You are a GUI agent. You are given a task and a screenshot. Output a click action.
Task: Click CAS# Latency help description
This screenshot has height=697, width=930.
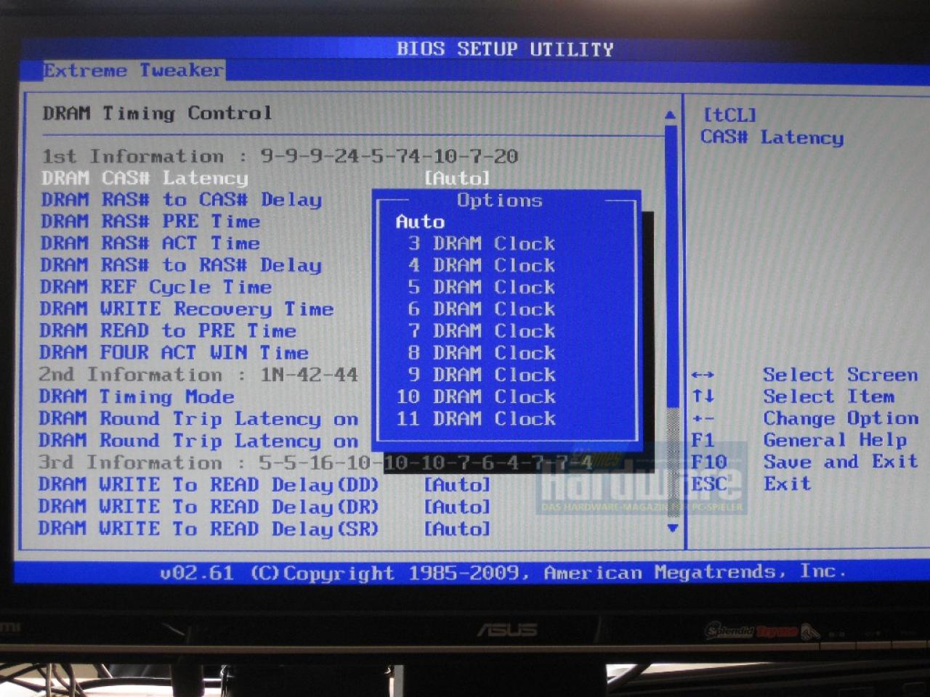click(772, 137)
